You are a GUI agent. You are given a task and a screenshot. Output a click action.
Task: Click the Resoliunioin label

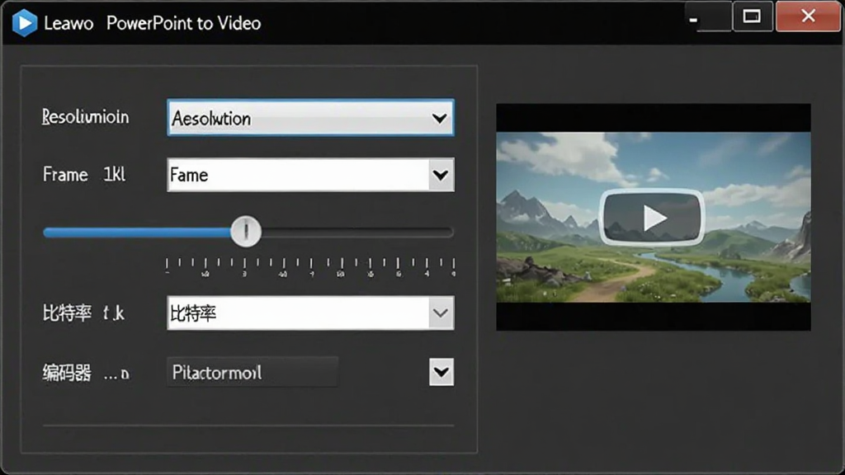86,117
